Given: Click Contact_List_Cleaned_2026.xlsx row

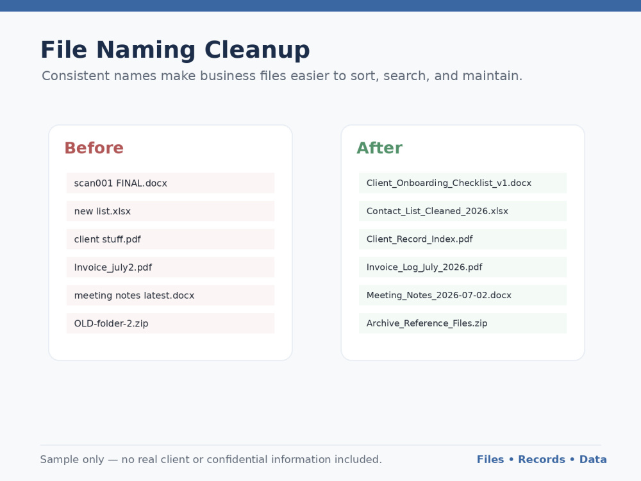Looking at the screenshot, I should [463, 211].
